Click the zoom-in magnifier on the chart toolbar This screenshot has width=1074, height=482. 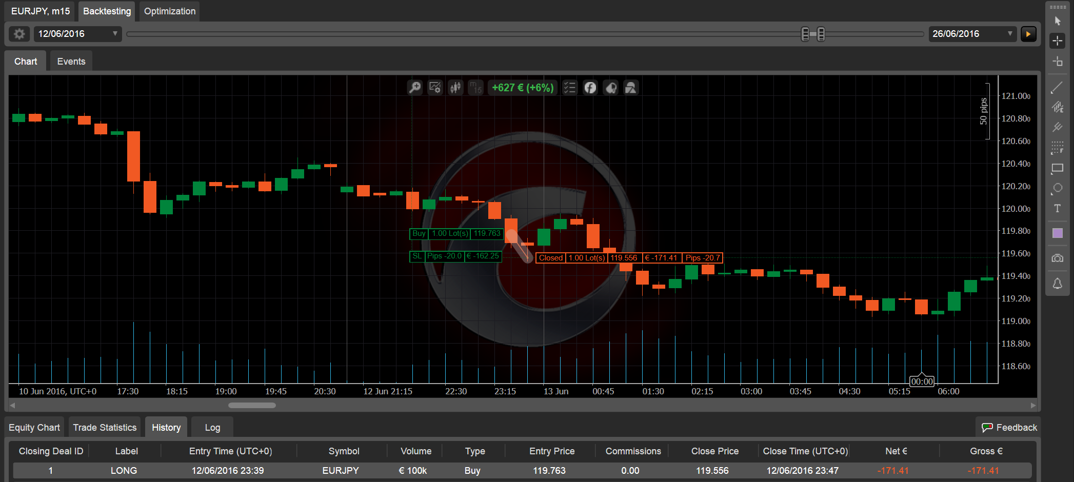pos(415,88)
